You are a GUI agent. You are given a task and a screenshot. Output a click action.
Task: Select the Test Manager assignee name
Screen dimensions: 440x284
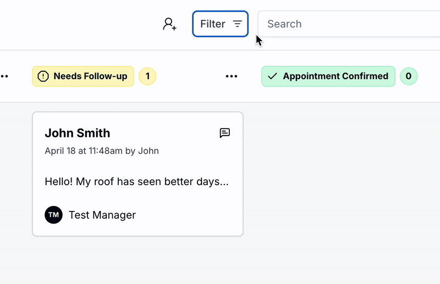click(x=102, y=215)
